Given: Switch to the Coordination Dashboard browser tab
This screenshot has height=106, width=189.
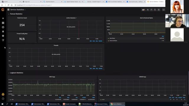Looking at the screenshot, I should coord(115,2).
